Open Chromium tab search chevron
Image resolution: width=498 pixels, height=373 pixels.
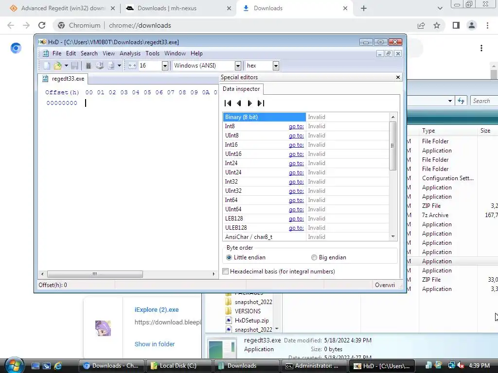(x=440, y=8)
